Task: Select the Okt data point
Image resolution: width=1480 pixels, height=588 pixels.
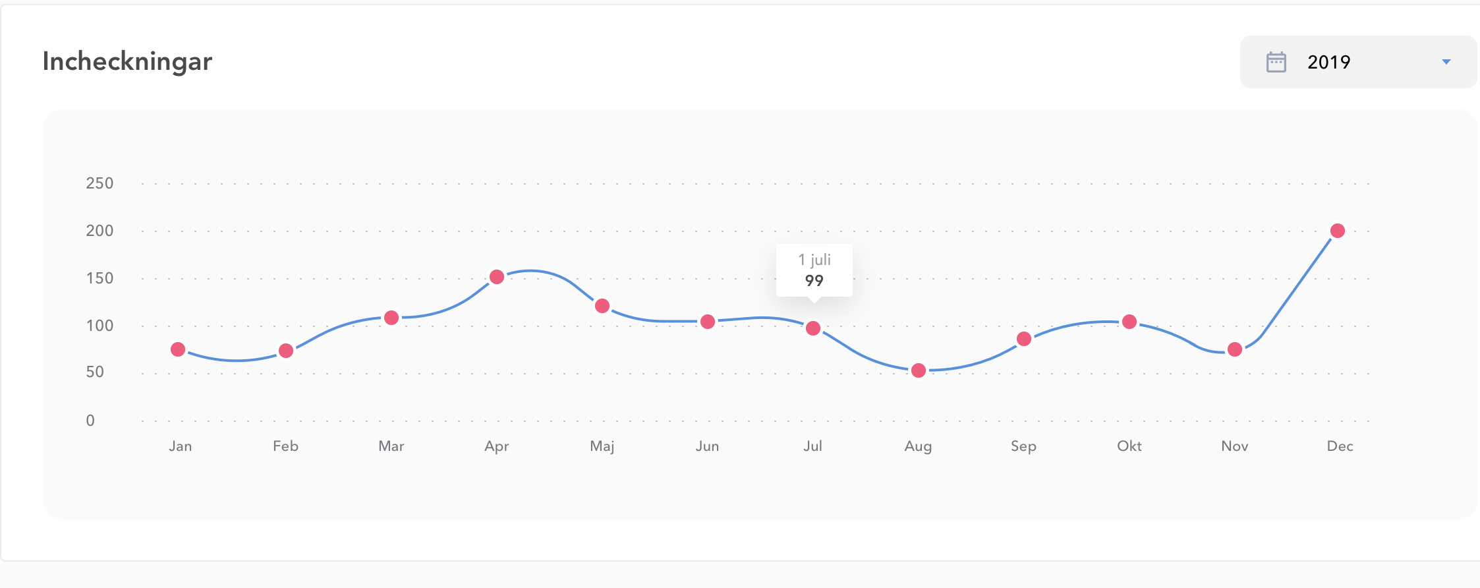Action: pyautogui.click(x=1129, y=322)
